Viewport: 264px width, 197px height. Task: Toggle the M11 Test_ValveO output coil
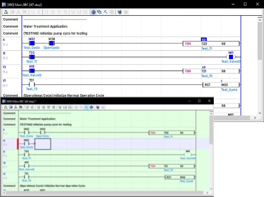pos(231,57)
